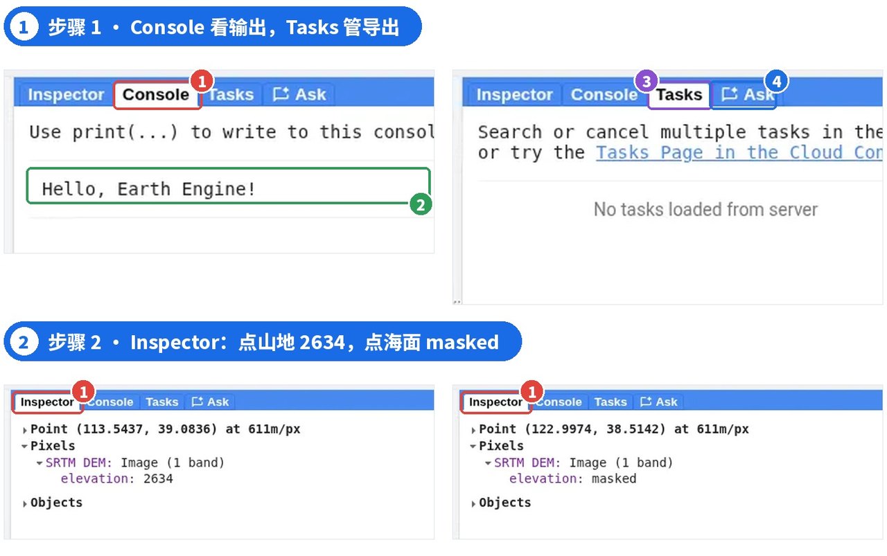This screenshot has width=887, height=556.
Task: Collapse the SRTM DEM node showing elevation 2634
Action: (39, 463)
